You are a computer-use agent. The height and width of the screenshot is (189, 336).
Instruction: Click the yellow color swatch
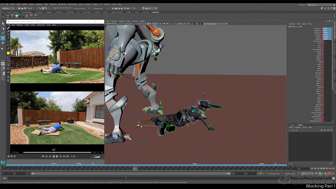8,53
